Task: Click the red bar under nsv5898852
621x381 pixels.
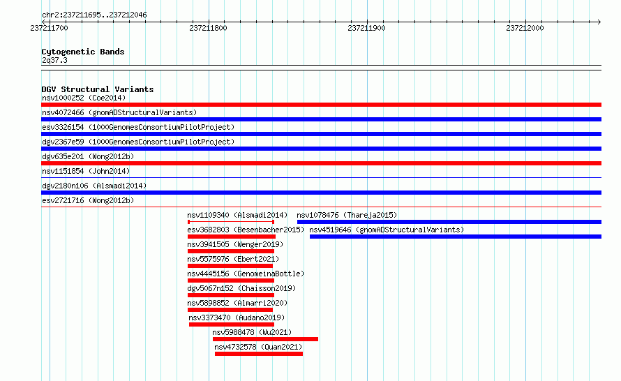Action: pos(230,310)
